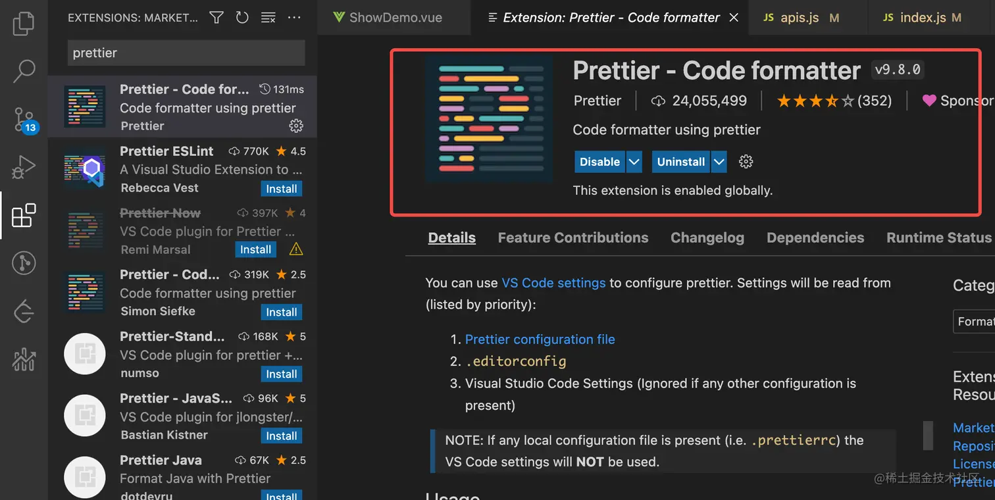Open the Changelog tab
Screen dimensions: 995x500
click(x=707, y=238)
